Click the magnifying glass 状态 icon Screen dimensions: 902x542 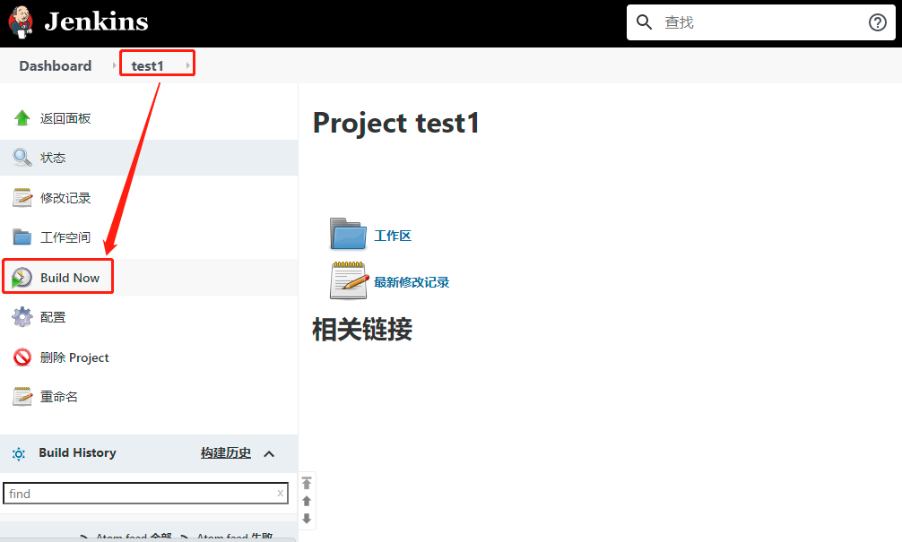[22, 158]
